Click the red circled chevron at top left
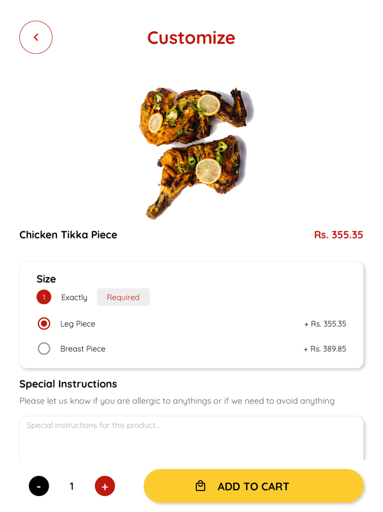Viewport: 383px width, 512px height. click(x=36, y=37)
